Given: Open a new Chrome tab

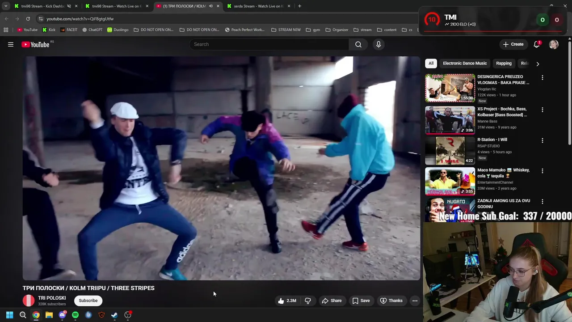Looking at the screenshot, I should click(299, 6).
